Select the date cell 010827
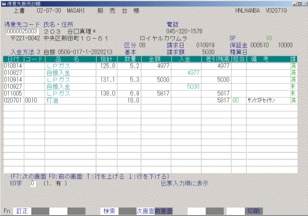This screenshot has height=216, width=308. [x=13, y=73]
